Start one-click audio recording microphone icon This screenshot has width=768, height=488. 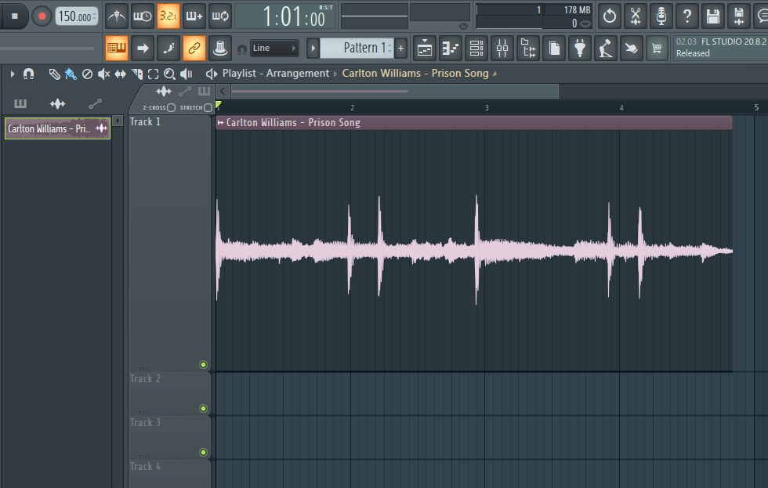pyautogui.click(x=661, y=16)
